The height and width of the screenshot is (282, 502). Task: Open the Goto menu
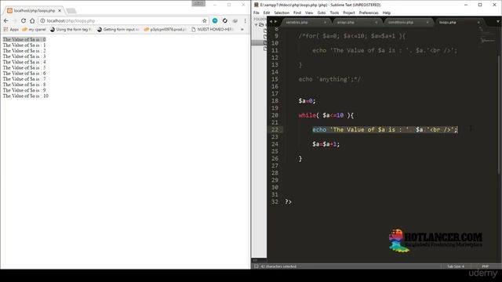[322, 13]
